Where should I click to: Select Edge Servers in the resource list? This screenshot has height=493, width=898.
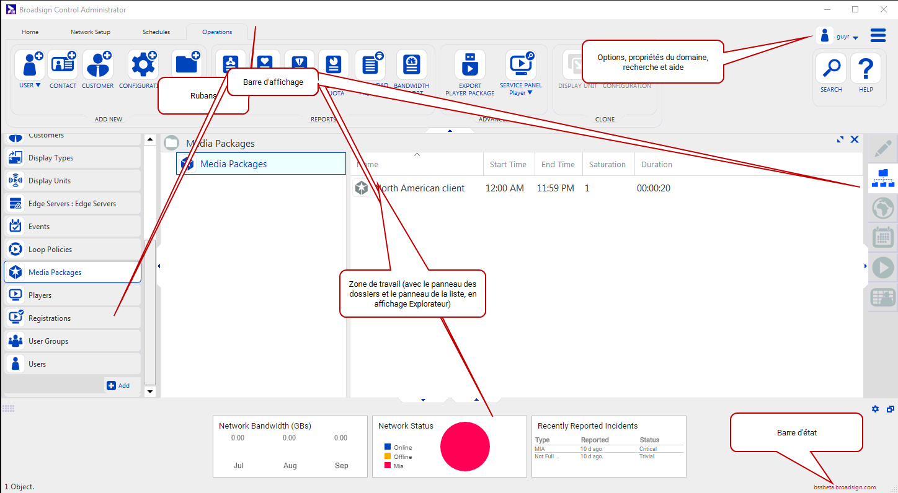click(73, 204)
